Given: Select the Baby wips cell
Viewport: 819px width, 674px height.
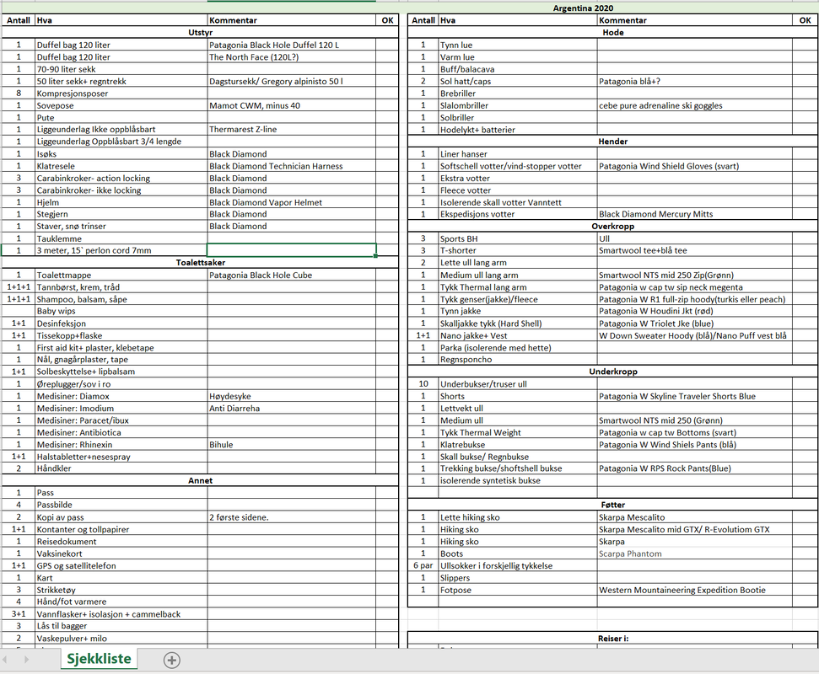Looking at the screenshot, I should 121,311.
